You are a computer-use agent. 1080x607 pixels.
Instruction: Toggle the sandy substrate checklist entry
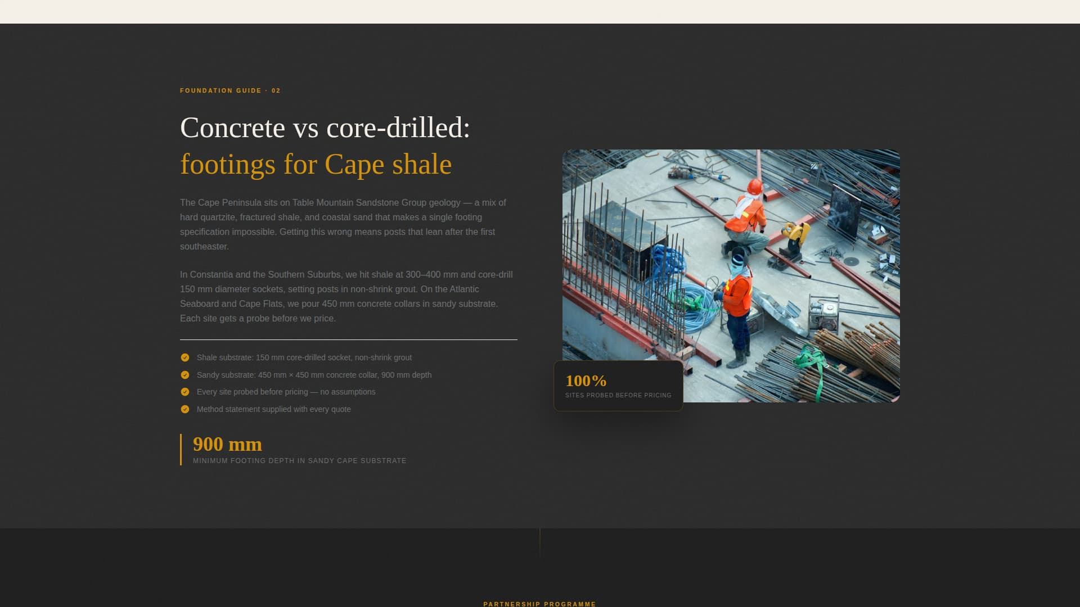(x=314, y=374)
